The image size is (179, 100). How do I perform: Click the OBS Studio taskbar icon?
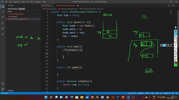[x=133, y=97]
